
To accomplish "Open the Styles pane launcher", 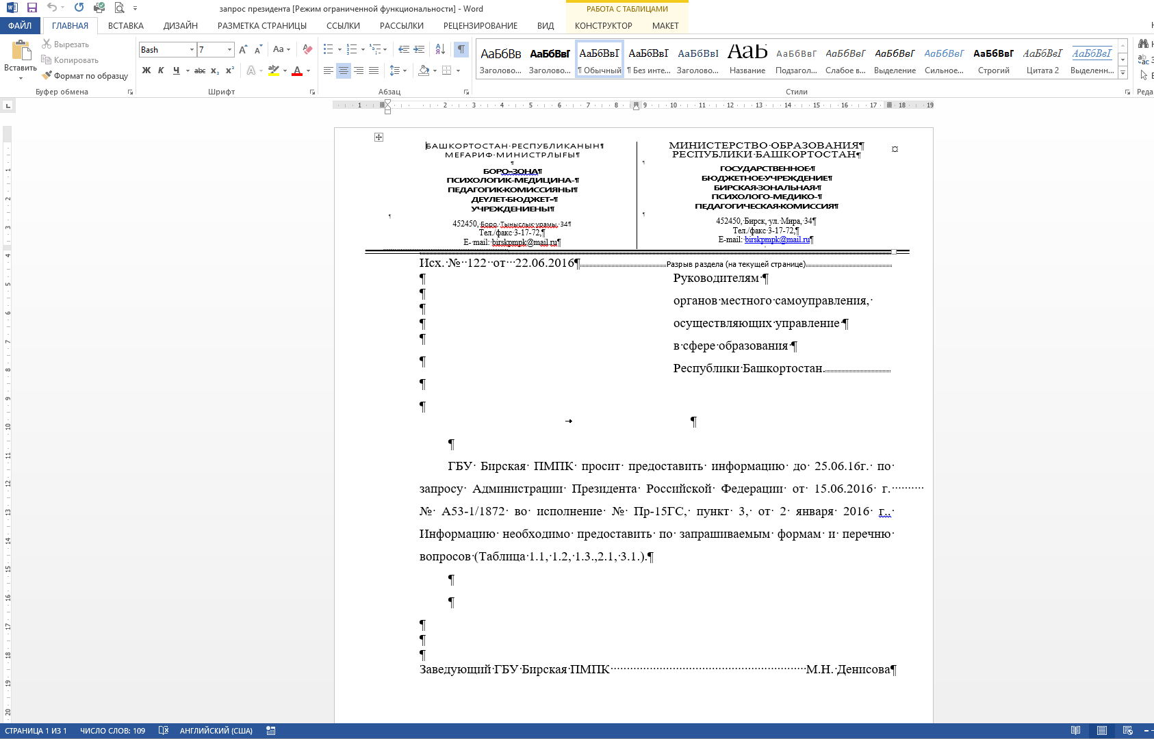I will (x=1127, y=92).
